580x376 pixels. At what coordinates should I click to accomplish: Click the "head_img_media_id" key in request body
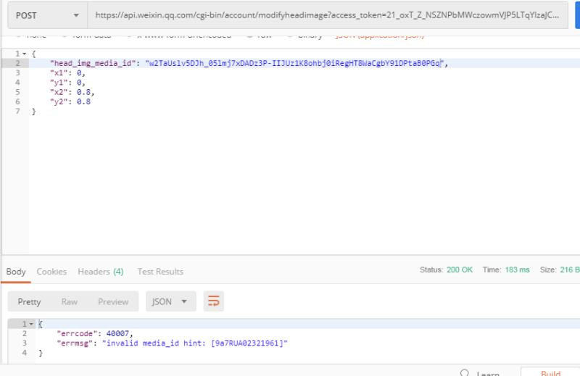point(93,63)
